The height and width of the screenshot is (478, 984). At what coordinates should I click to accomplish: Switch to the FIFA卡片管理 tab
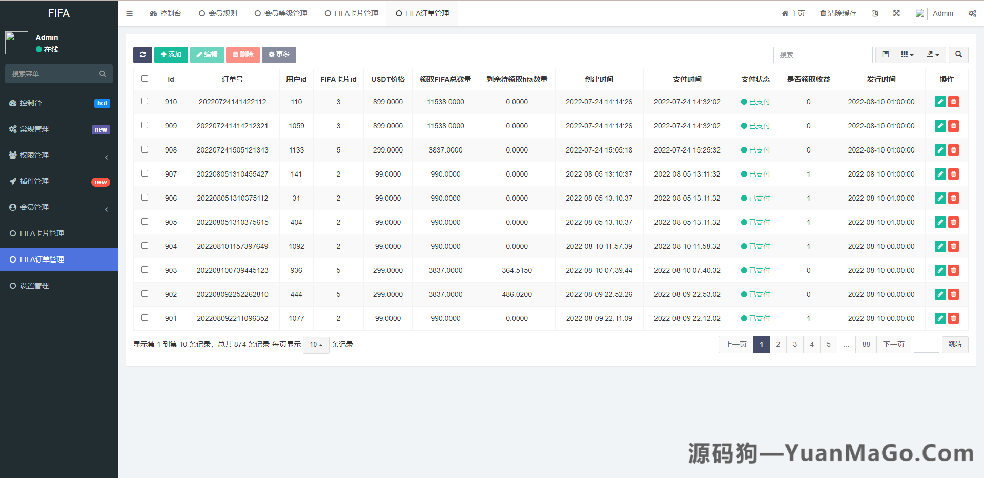(x=351, y=13)
